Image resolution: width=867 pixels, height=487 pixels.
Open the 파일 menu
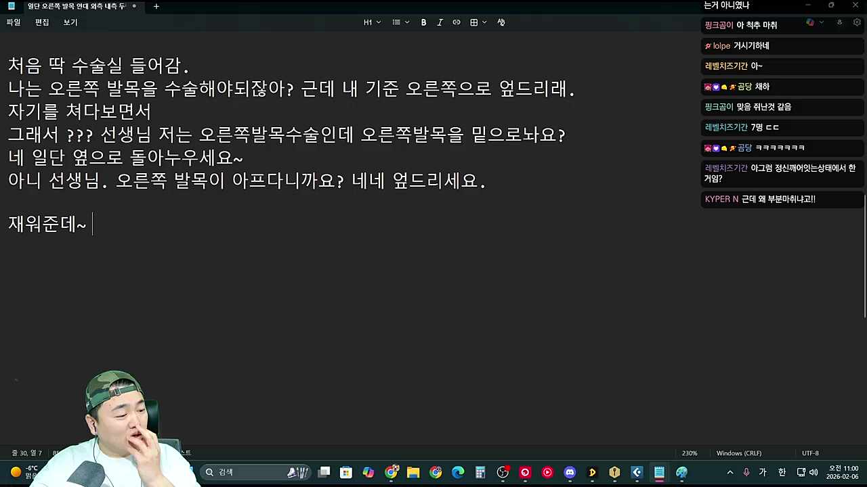13,22
